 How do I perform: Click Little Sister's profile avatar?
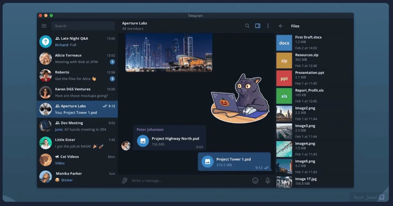tap(46, 143)
